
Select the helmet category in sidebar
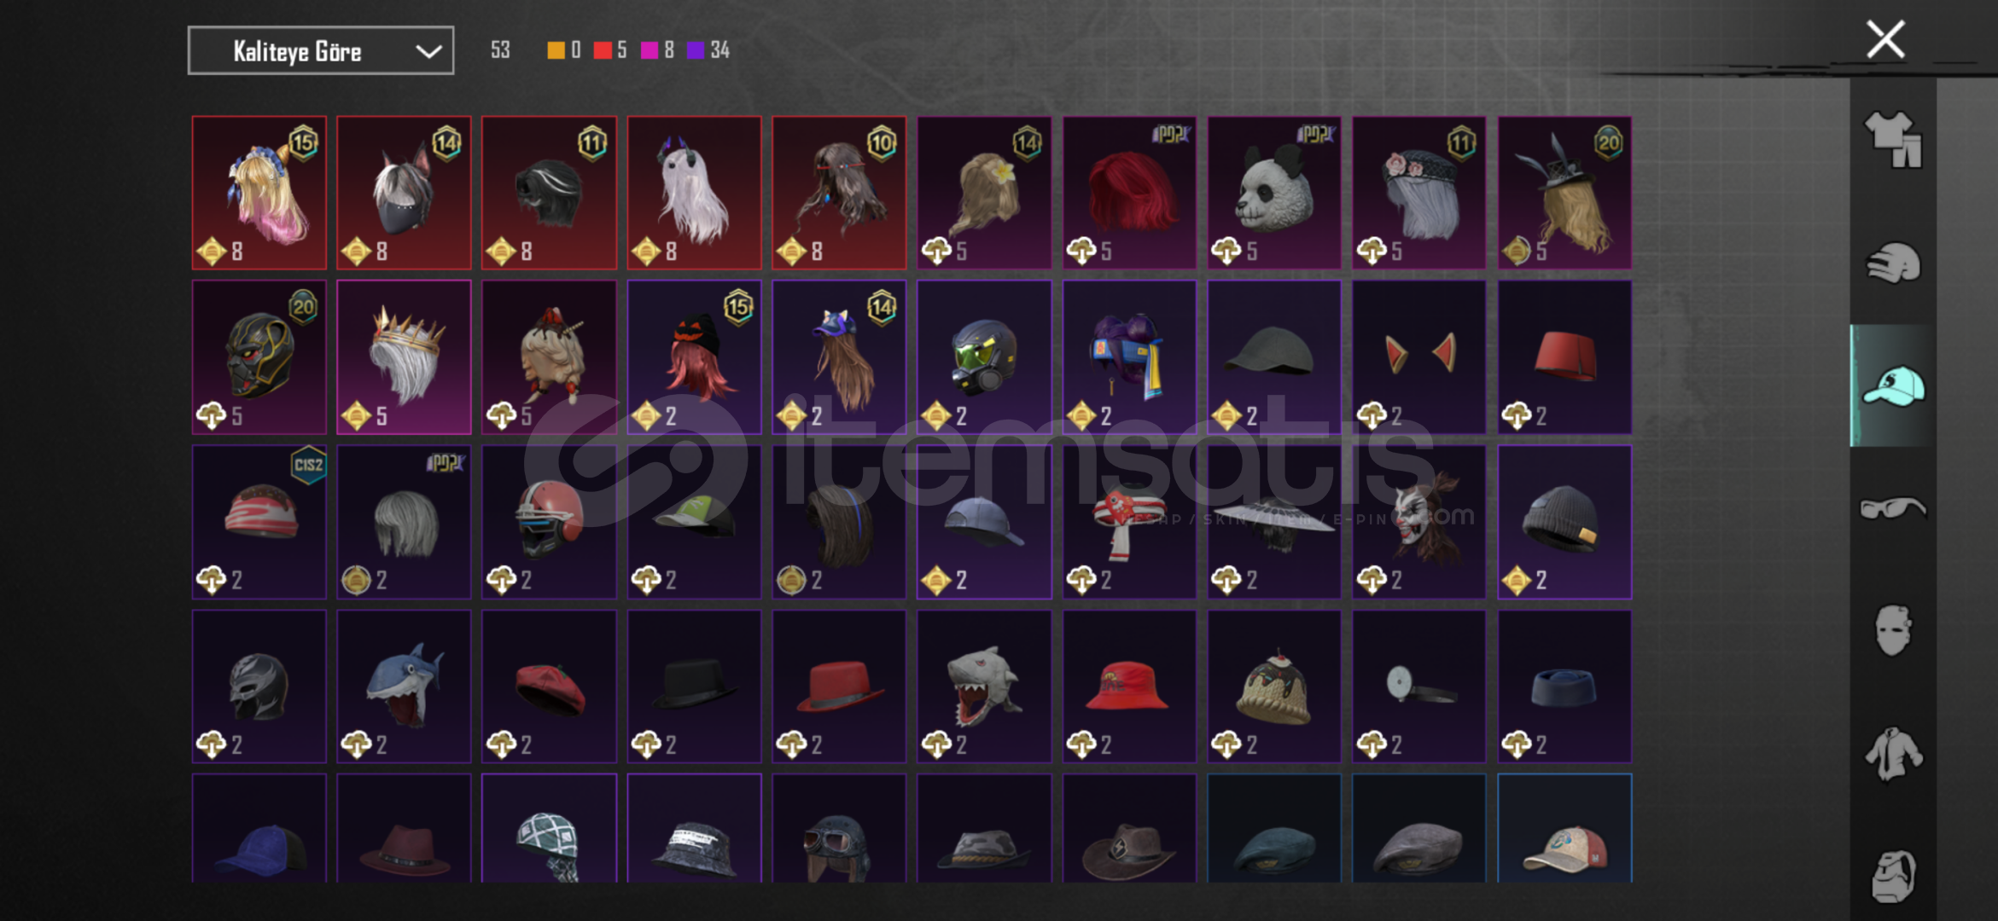[x=1893, y=263]
